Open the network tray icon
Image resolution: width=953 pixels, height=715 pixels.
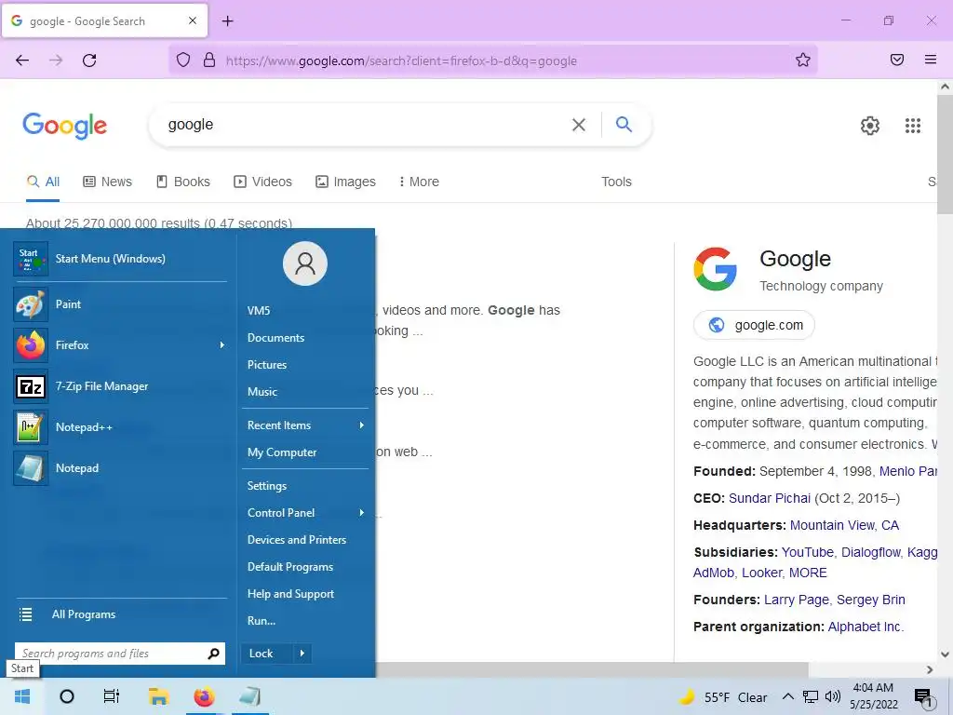(x=811, y=696)
